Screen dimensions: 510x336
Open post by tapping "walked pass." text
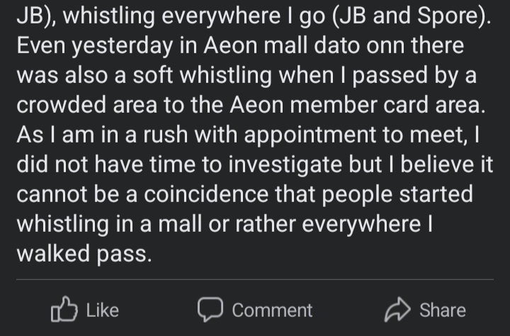[84, 254]
